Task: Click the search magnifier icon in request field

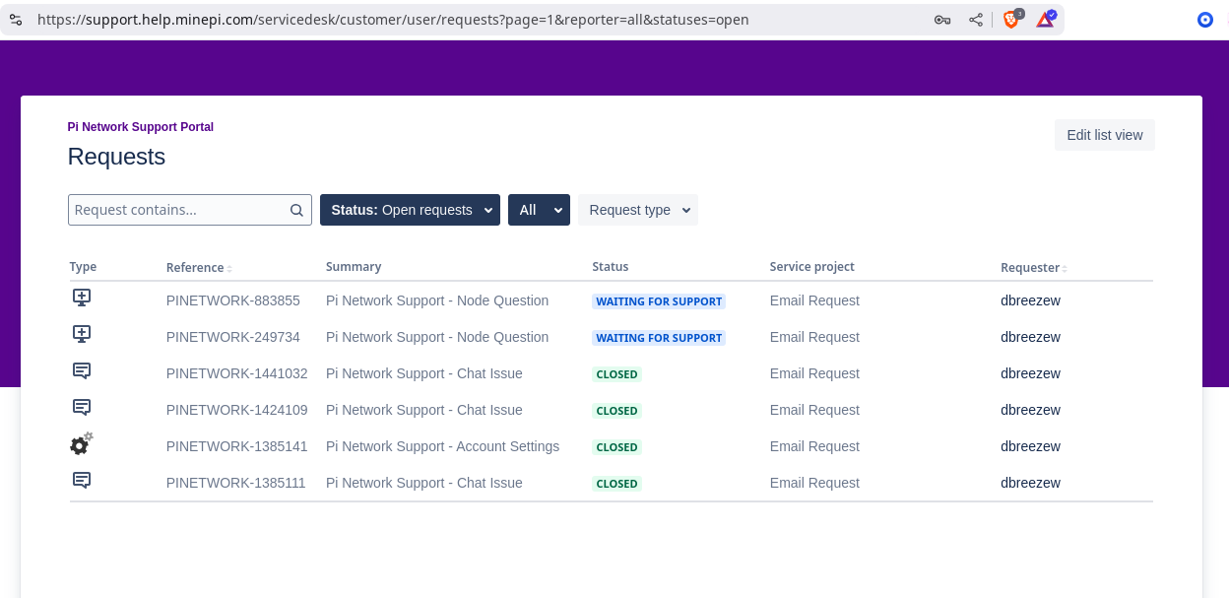Action: pyautogui.click(x=296, y=210)
